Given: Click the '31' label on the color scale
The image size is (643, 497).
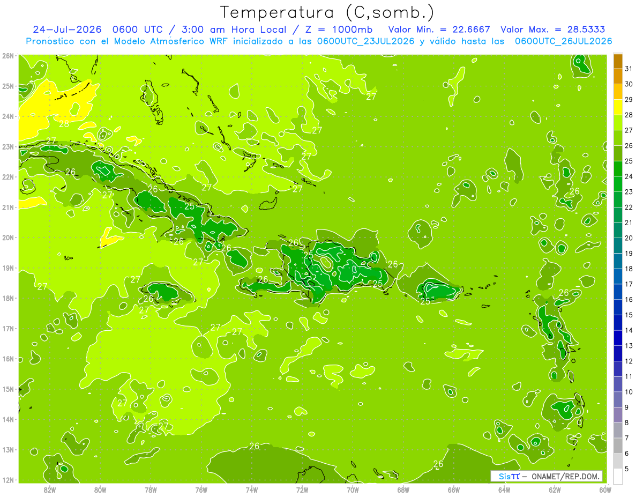Looking at the screenshot, I should coord(629,69).
